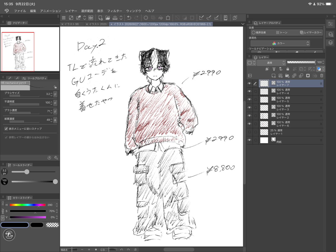The width and height of the screenshot is (336, 252).
Task: Select the HB mechanical pencil preset
Action: 15,85
